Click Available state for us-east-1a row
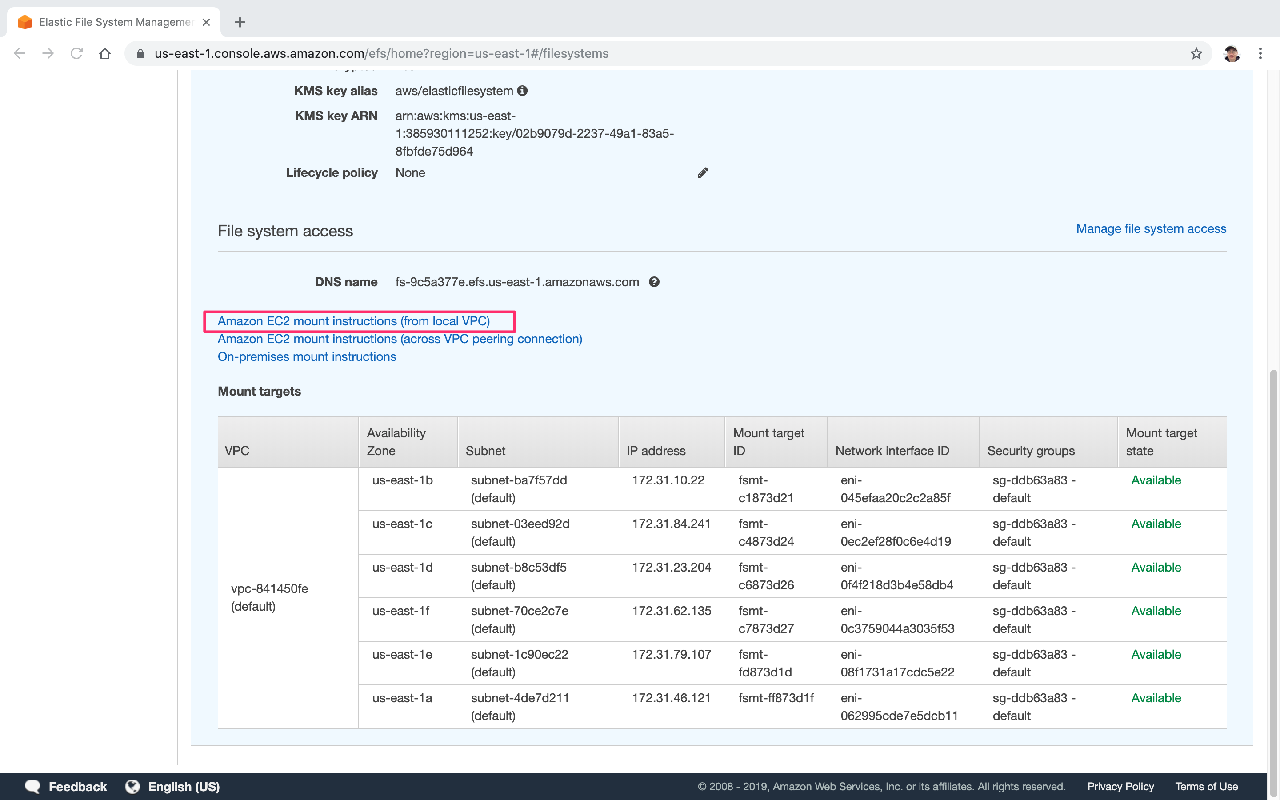Viewport: 1280px width, 800px height. point(1156,698)
